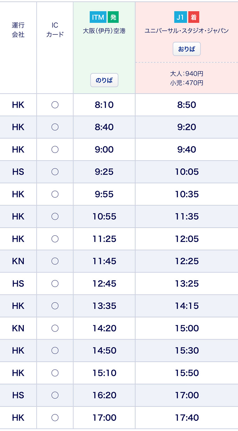Click the KN operator code for 11:45 bus
Image resolution: width=238 pixels, height=431 pixels.
tap(18, 261)
